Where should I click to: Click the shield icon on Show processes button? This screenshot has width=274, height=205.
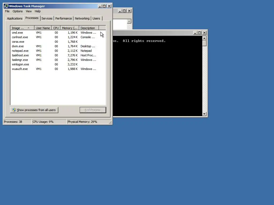(14, 110)
